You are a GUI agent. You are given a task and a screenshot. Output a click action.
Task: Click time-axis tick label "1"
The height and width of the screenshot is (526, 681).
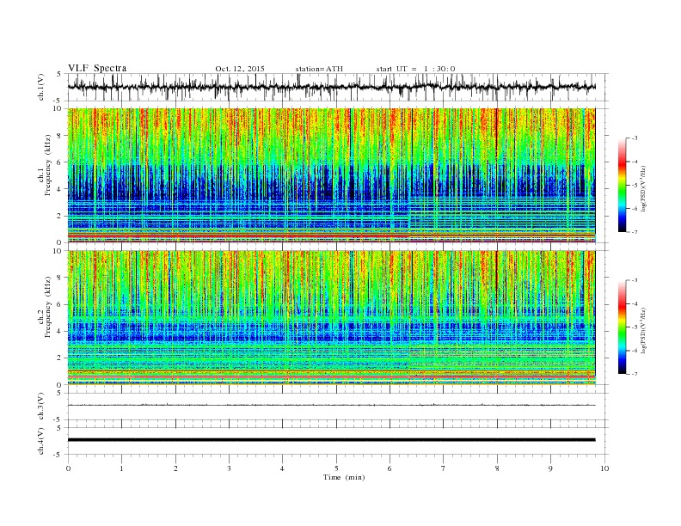tap(121, 468)
